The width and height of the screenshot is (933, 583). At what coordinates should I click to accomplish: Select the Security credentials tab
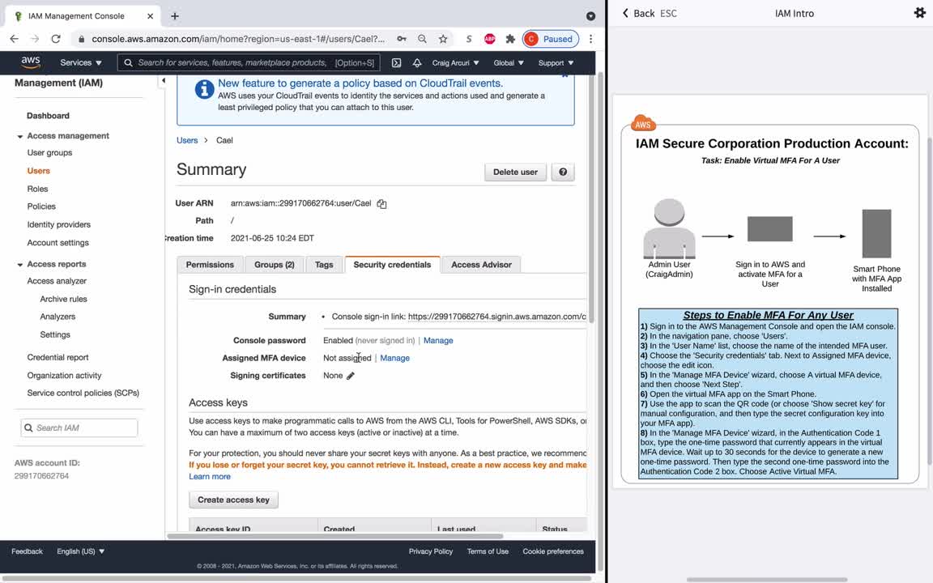point(392,265)
